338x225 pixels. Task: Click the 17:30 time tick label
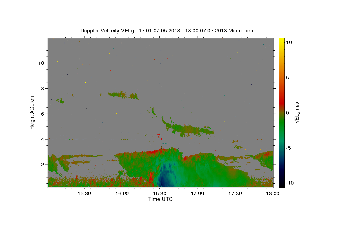(235, 193)
